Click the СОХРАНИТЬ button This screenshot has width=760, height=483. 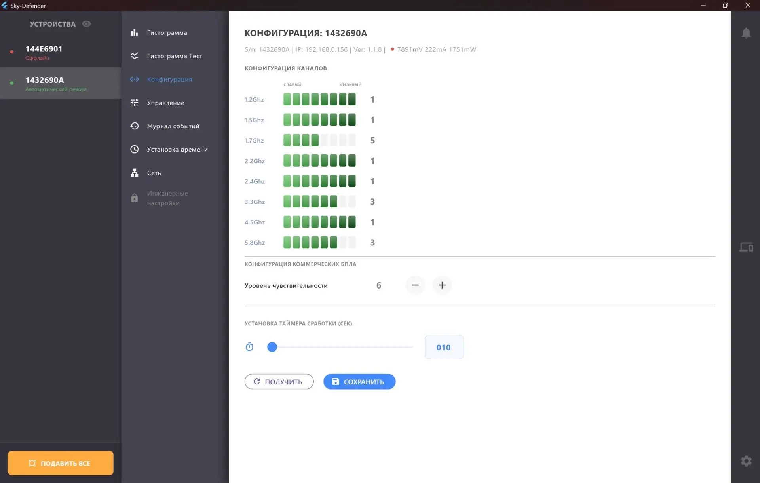point(359,382)
